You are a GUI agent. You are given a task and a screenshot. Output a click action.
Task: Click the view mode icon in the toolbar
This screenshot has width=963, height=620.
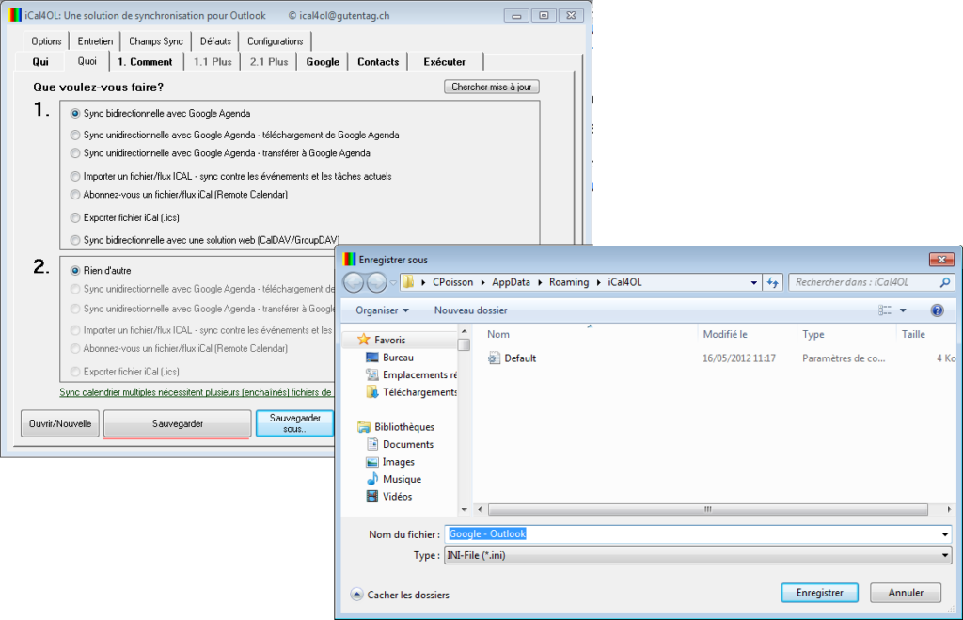885,310
